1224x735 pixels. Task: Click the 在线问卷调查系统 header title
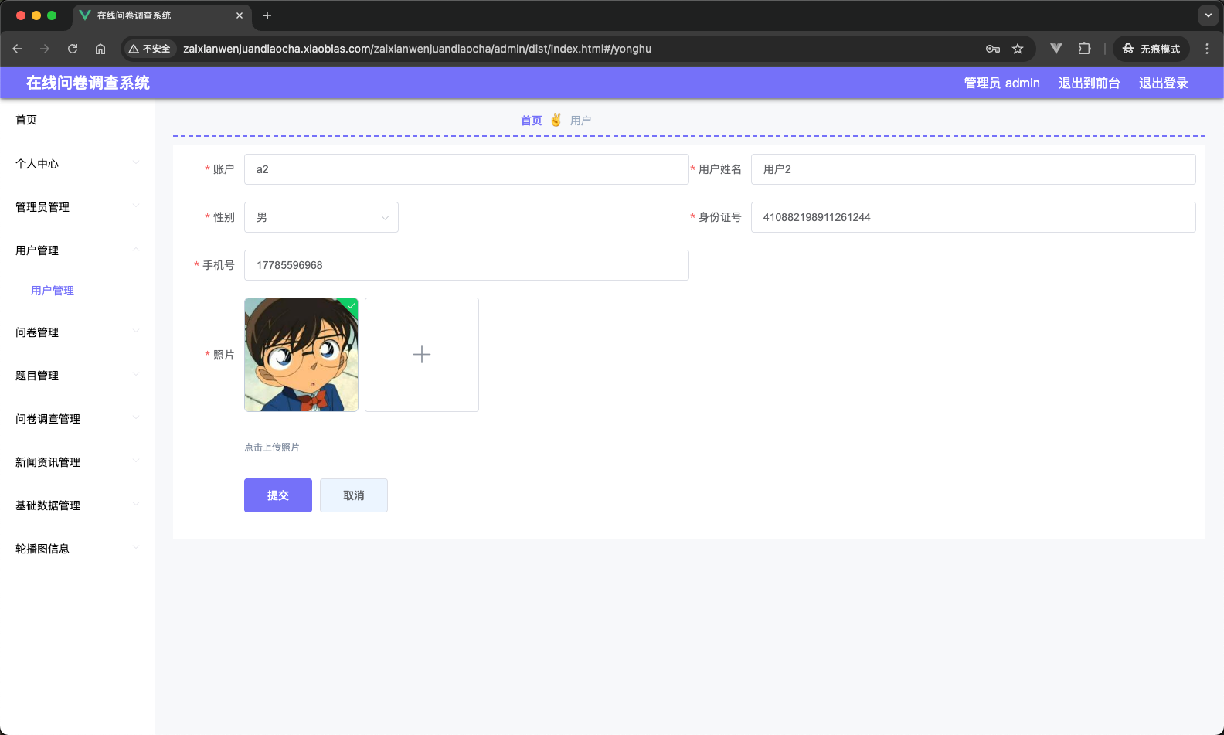pyautogui.click(x=88, y=83)
